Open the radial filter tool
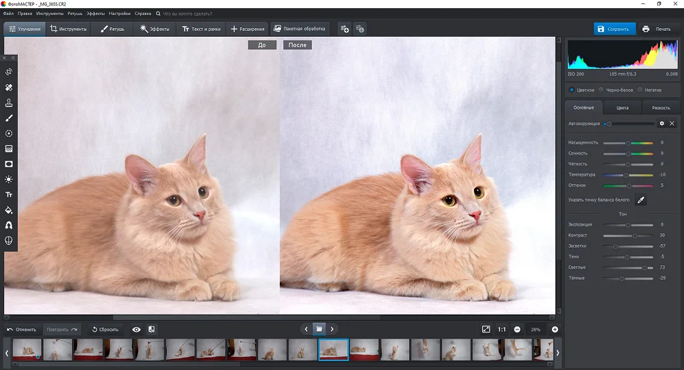 click(9, 133)
